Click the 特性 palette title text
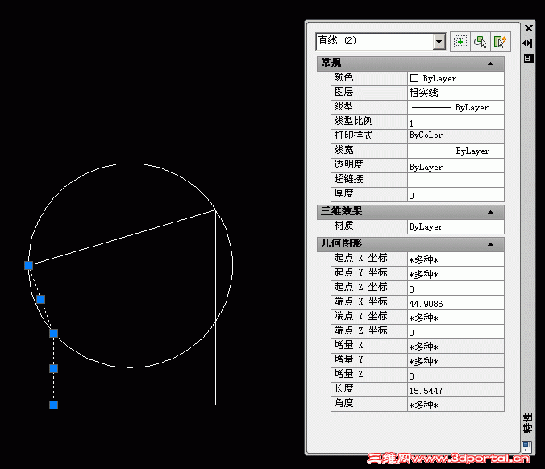This screenshot has width=545, height=469. coord(528,422)
